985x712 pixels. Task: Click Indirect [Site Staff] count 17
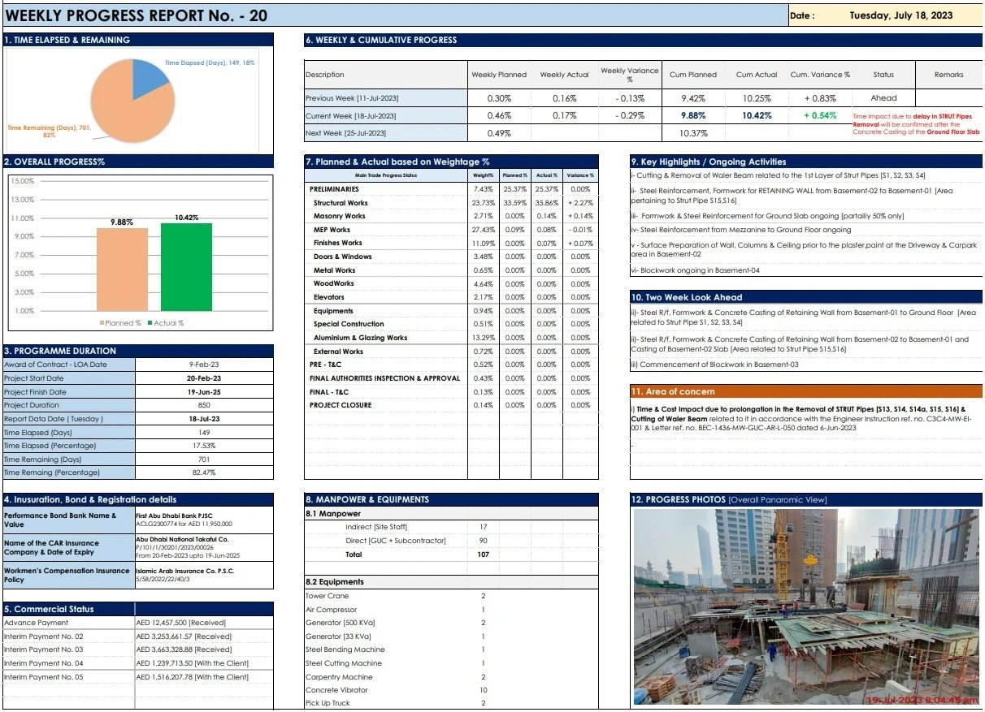483,528
